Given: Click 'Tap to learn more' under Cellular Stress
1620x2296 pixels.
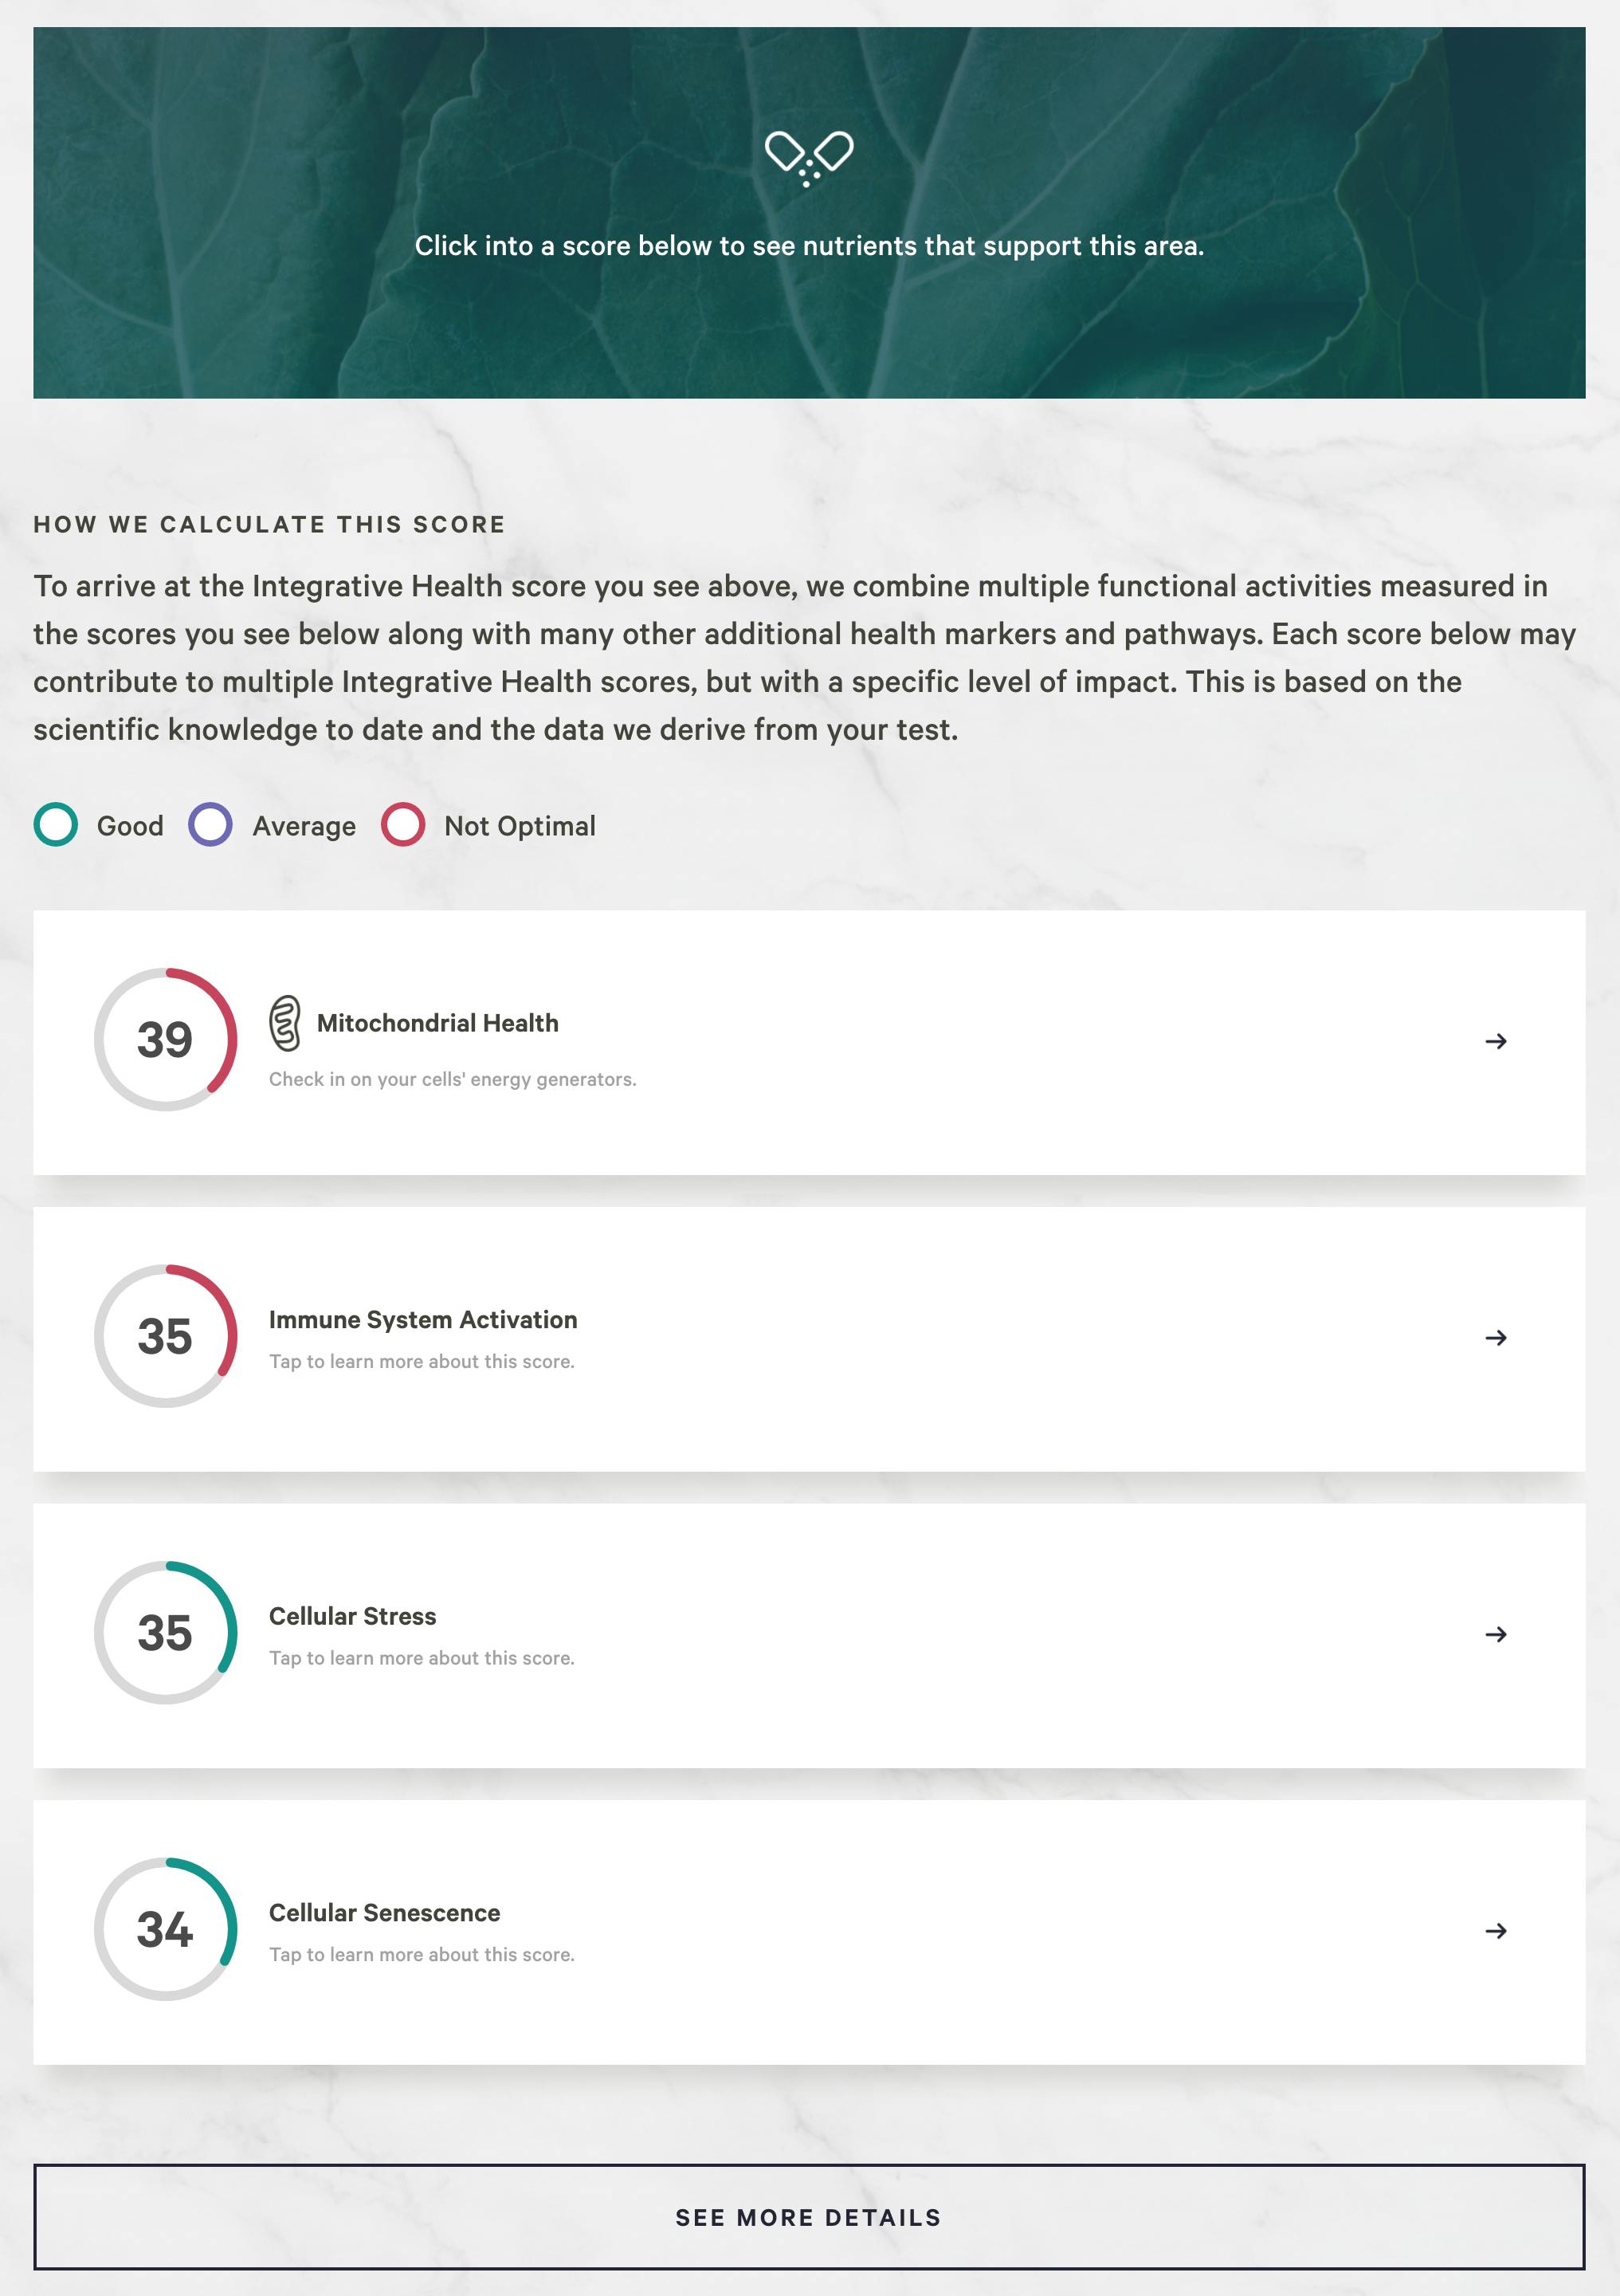Looking at the screenshot, I should click(422, 1658).
